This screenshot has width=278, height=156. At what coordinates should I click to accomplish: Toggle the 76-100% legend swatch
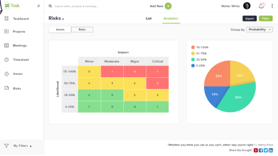[193, 47]
